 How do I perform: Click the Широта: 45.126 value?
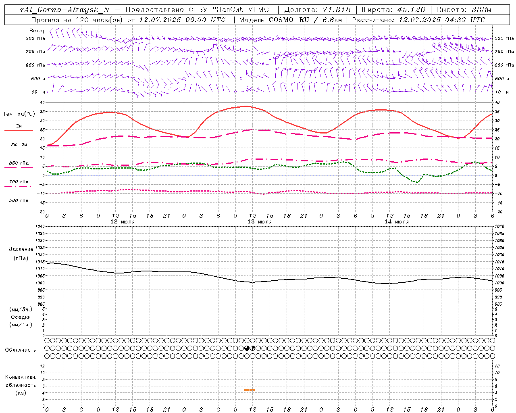click(393, 10)
